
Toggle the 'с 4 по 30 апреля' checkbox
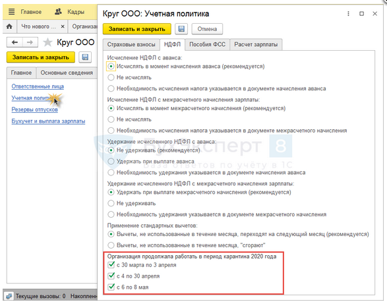(111, 276)
